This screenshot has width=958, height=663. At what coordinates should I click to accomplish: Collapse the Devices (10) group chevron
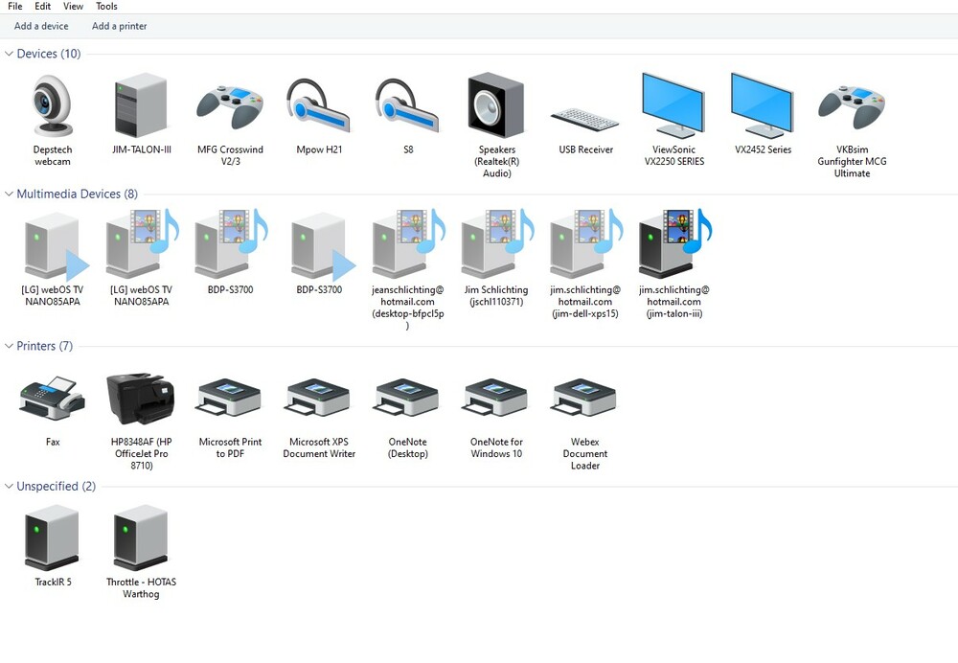9,54
